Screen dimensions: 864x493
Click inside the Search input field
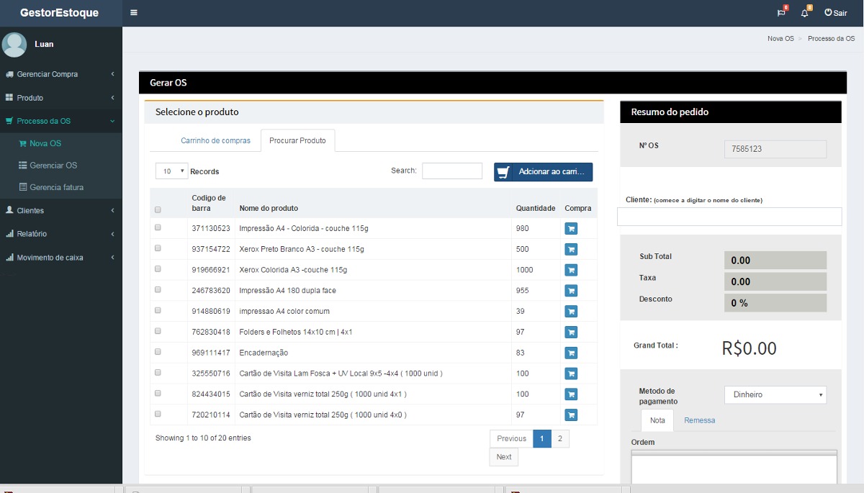click(452, 171)
